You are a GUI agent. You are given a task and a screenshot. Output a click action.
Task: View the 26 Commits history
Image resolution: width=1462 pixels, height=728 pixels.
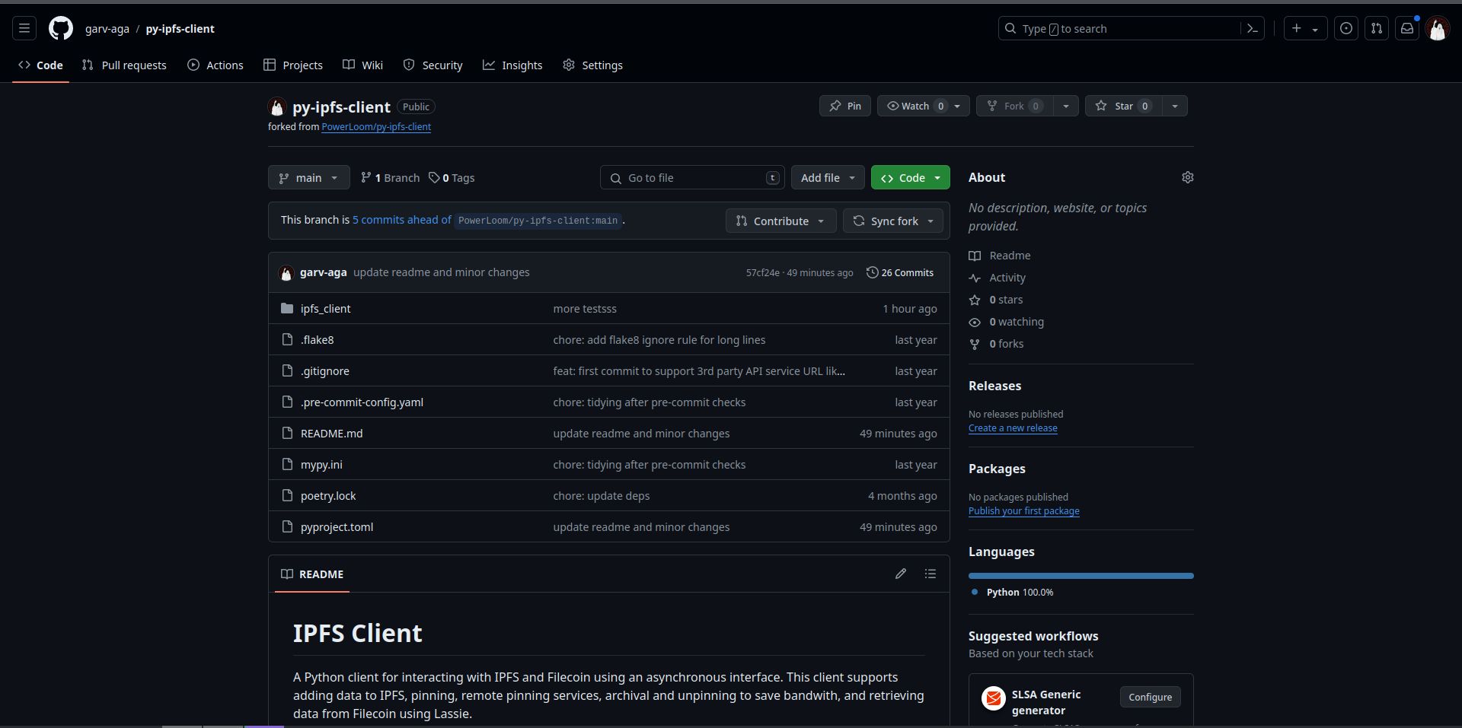pos(900,272)
